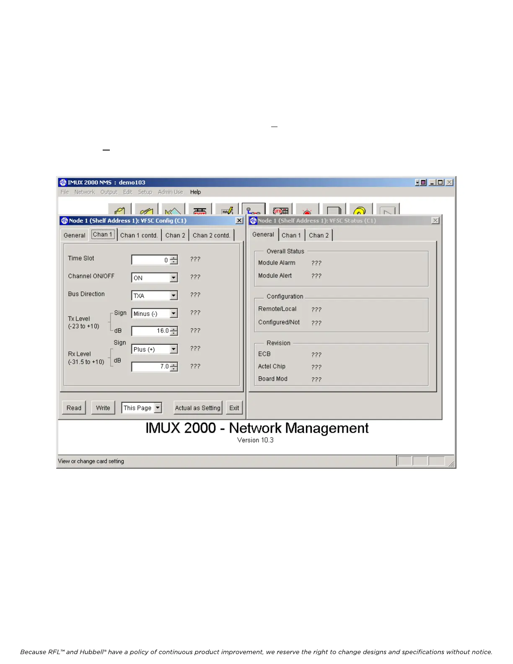Click the red alarm lamp toolbar icon
The height and width of the screenshot is (664, 513).
pos(307,209)
